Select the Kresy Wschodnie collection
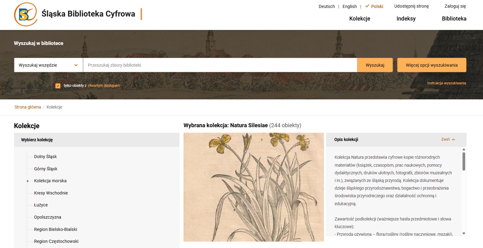Viewport: 483px width, 248px height. coord(51,193)
